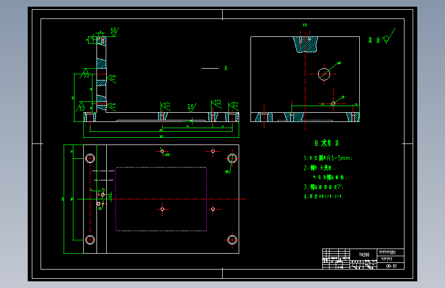Select the large circle in the right side view
The height and width of the screenshot is (288, 445).
coord(324,74)
